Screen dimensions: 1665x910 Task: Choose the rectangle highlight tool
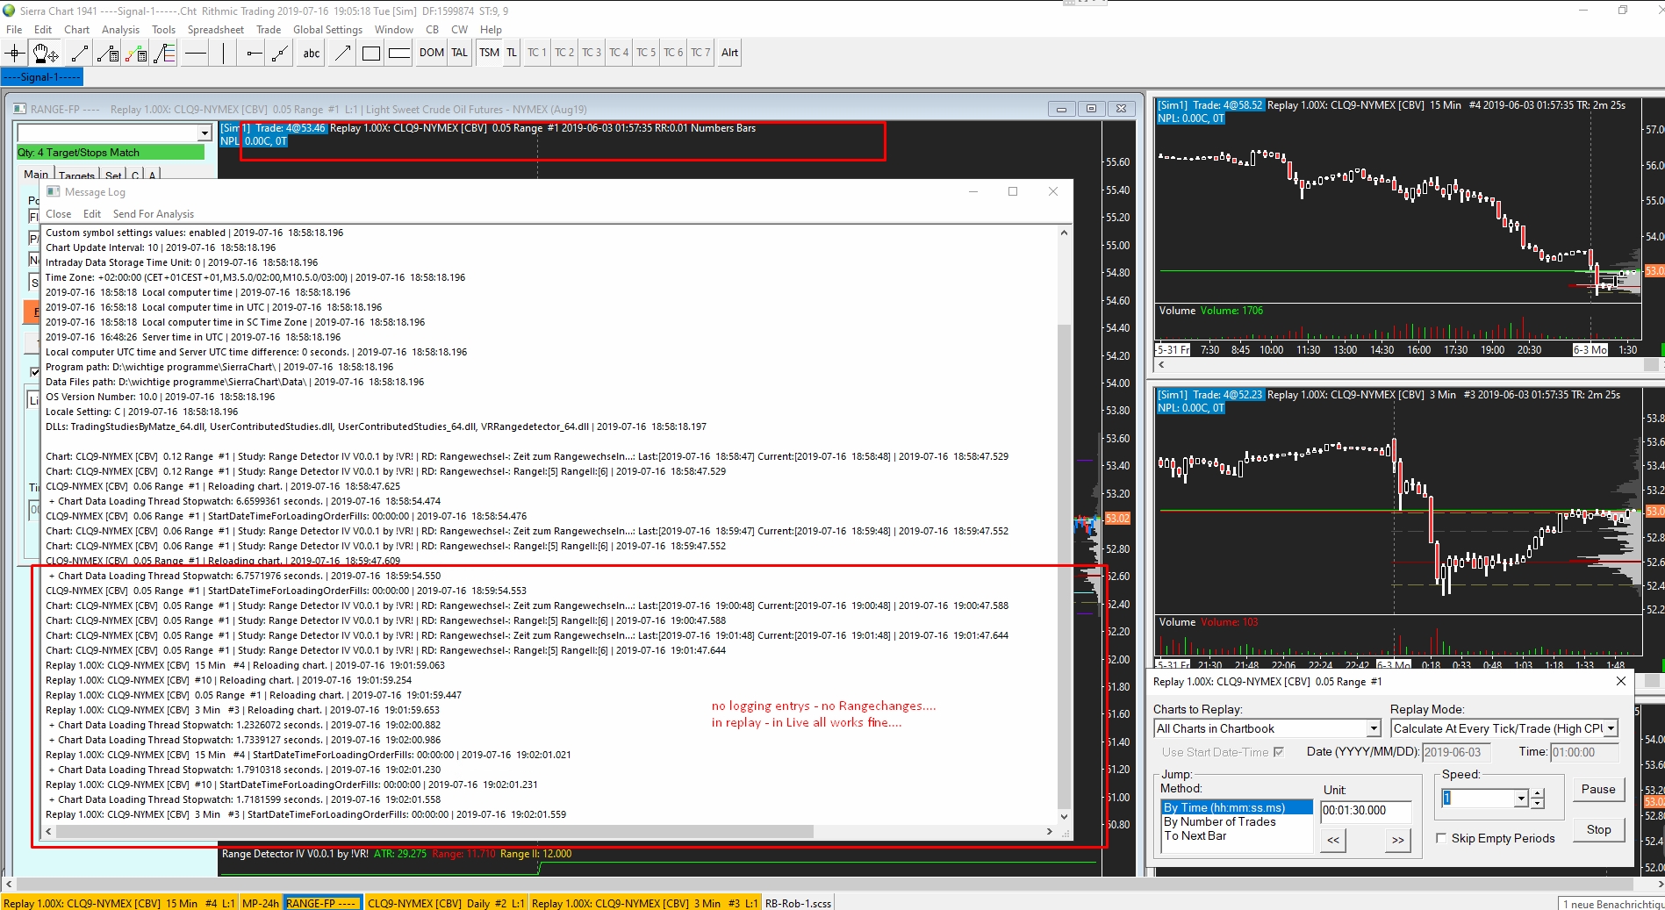[371, 54]
